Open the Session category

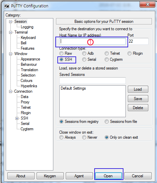pyautogui.click(x=20, y=21)
